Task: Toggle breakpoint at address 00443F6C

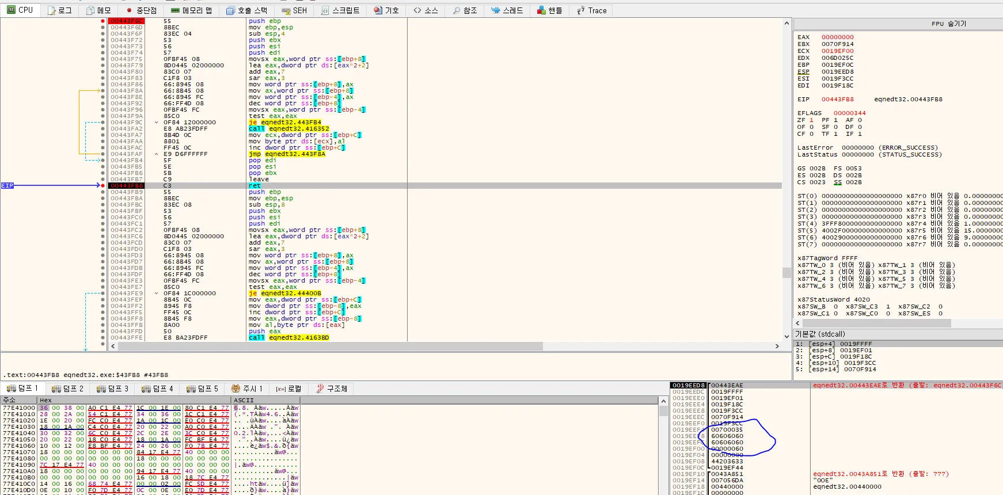Action: 103,21
